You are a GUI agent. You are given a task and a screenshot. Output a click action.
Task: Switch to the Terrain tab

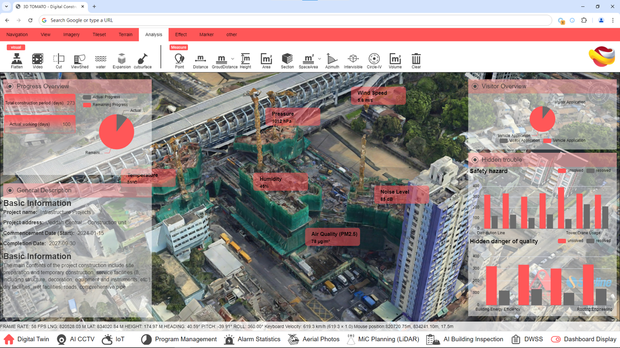point(125,35)
